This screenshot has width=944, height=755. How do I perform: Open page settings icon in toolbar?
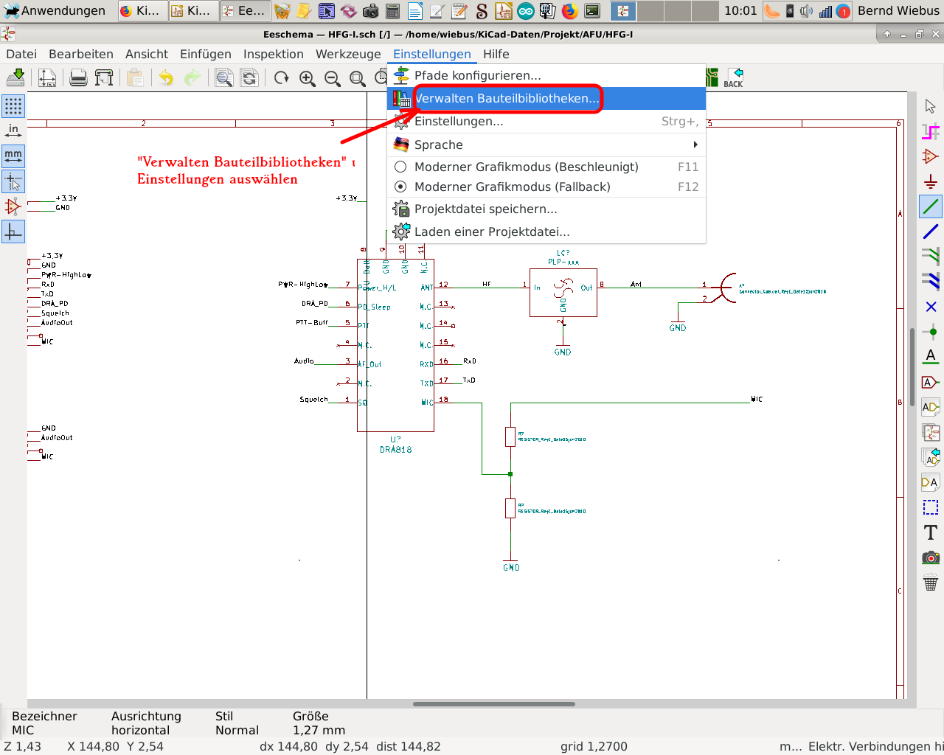coord(47,77)
